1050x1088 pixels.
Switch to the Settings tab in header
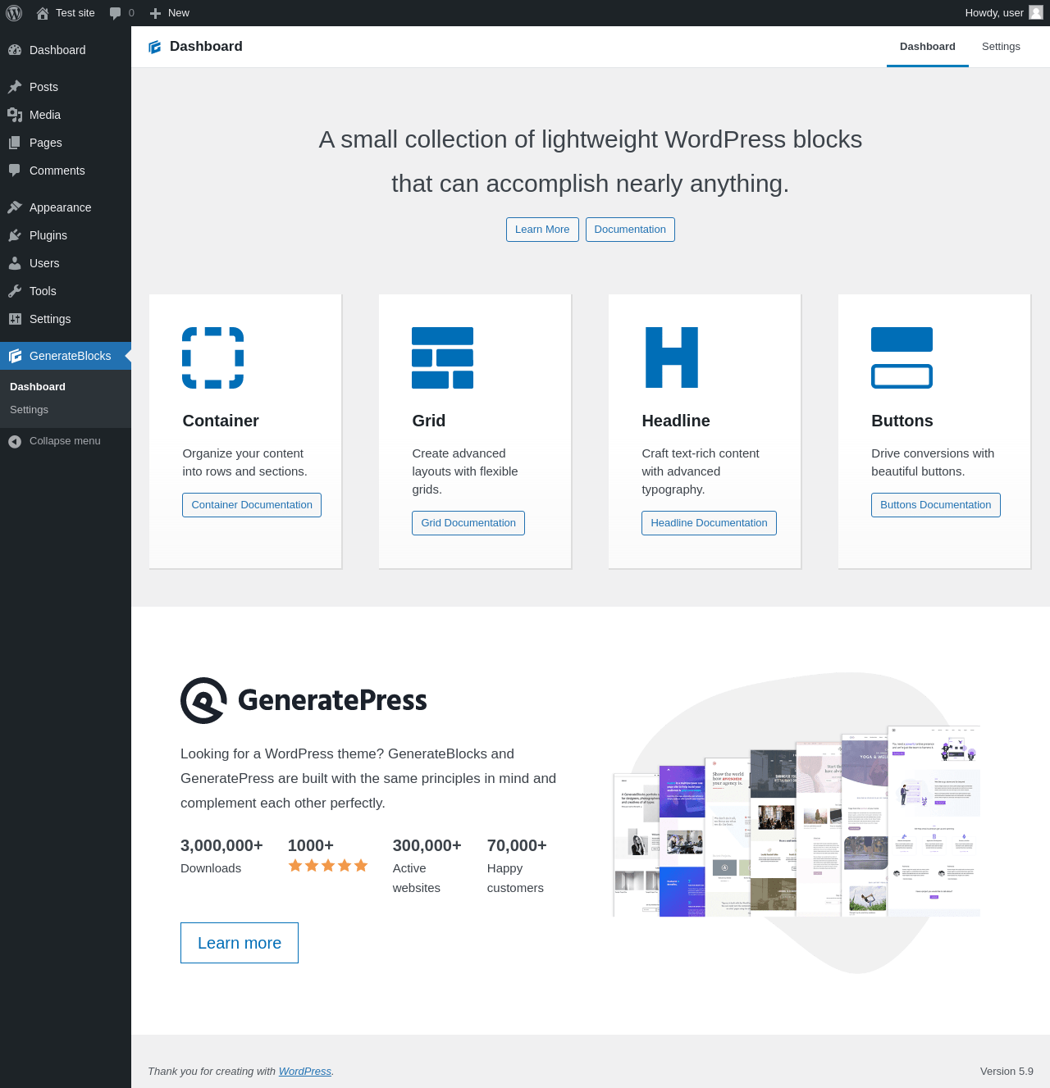coord(1001,47)
